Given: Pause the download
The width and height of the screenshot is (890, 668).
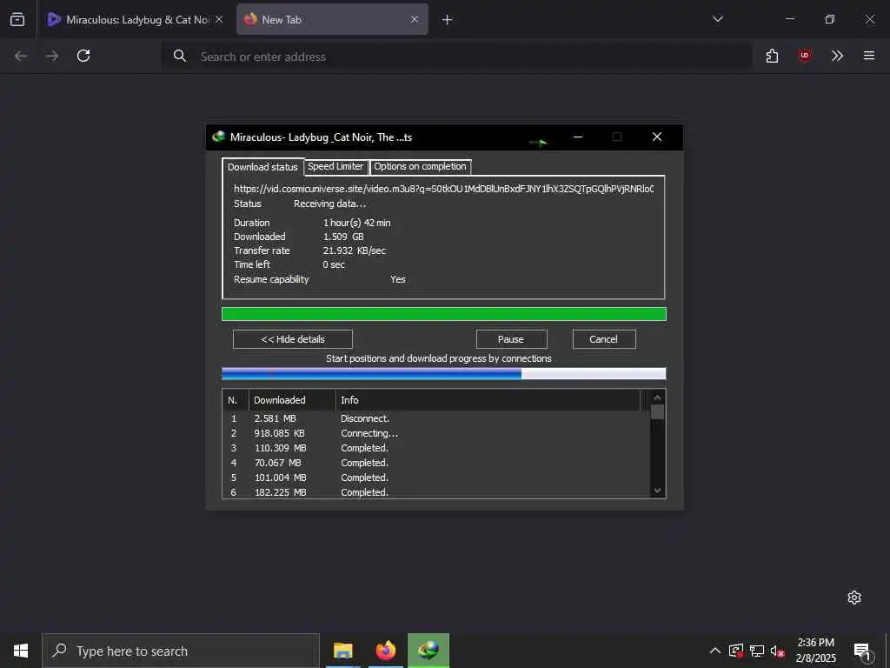Looking at the screenshot, I should [511, 339].
